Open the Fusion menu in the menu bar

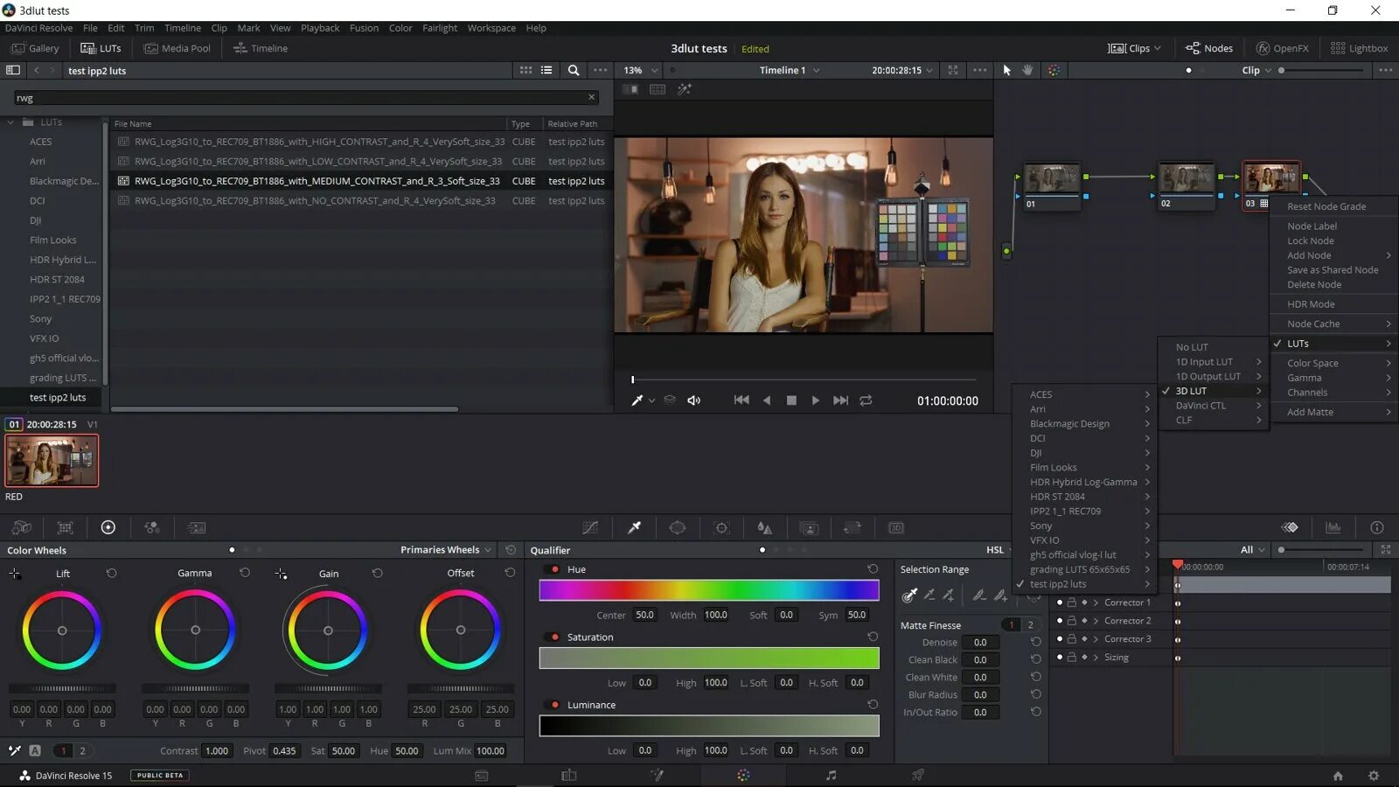point(364,28)
